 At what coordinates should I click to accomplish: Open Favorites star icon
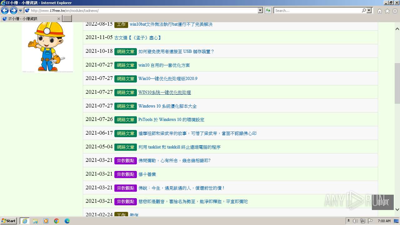(387, 11)
